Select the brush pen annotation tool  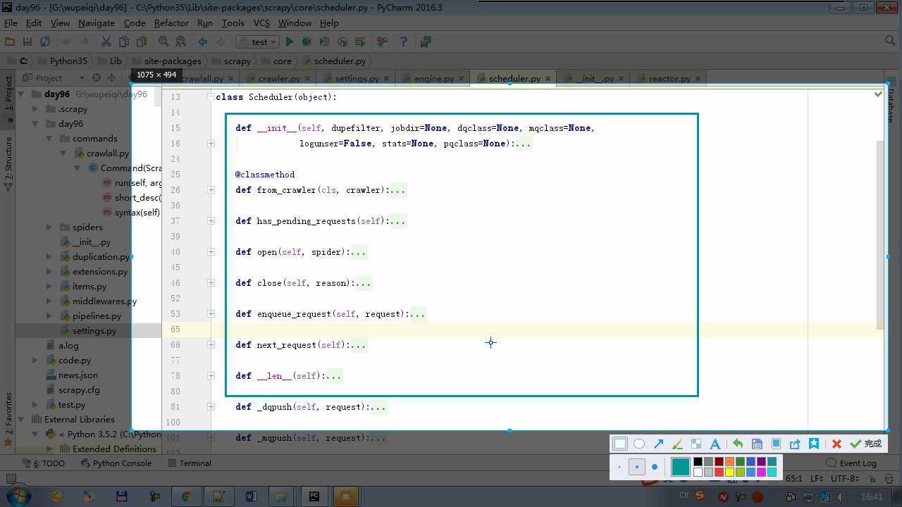pos(677,444)
